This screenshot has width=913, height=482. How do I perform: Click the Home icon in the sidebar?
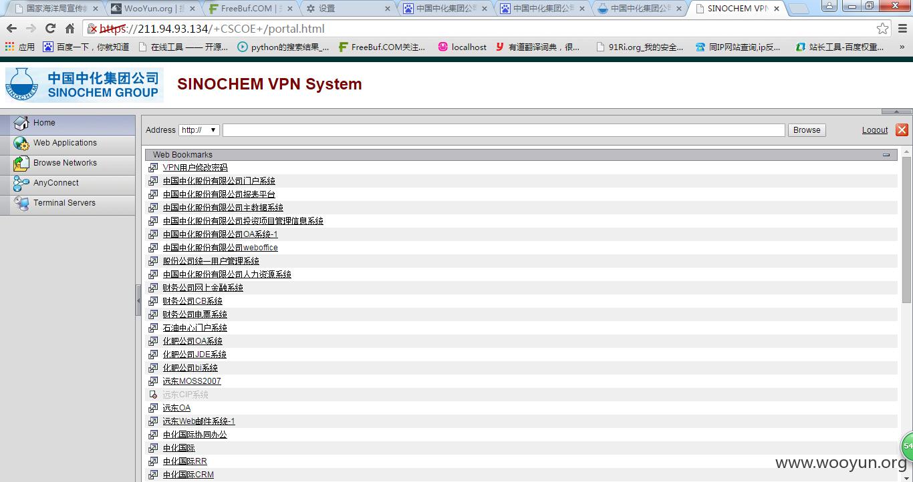[21, 124]
